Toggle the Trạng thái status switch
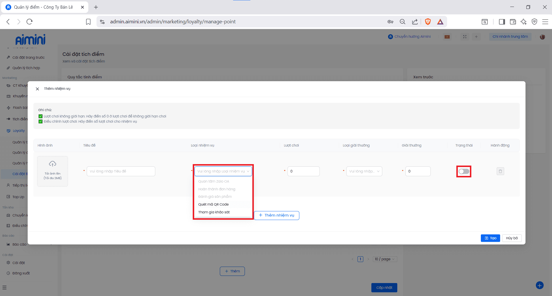This screenshot has width=552, height=296. point(464,172)
